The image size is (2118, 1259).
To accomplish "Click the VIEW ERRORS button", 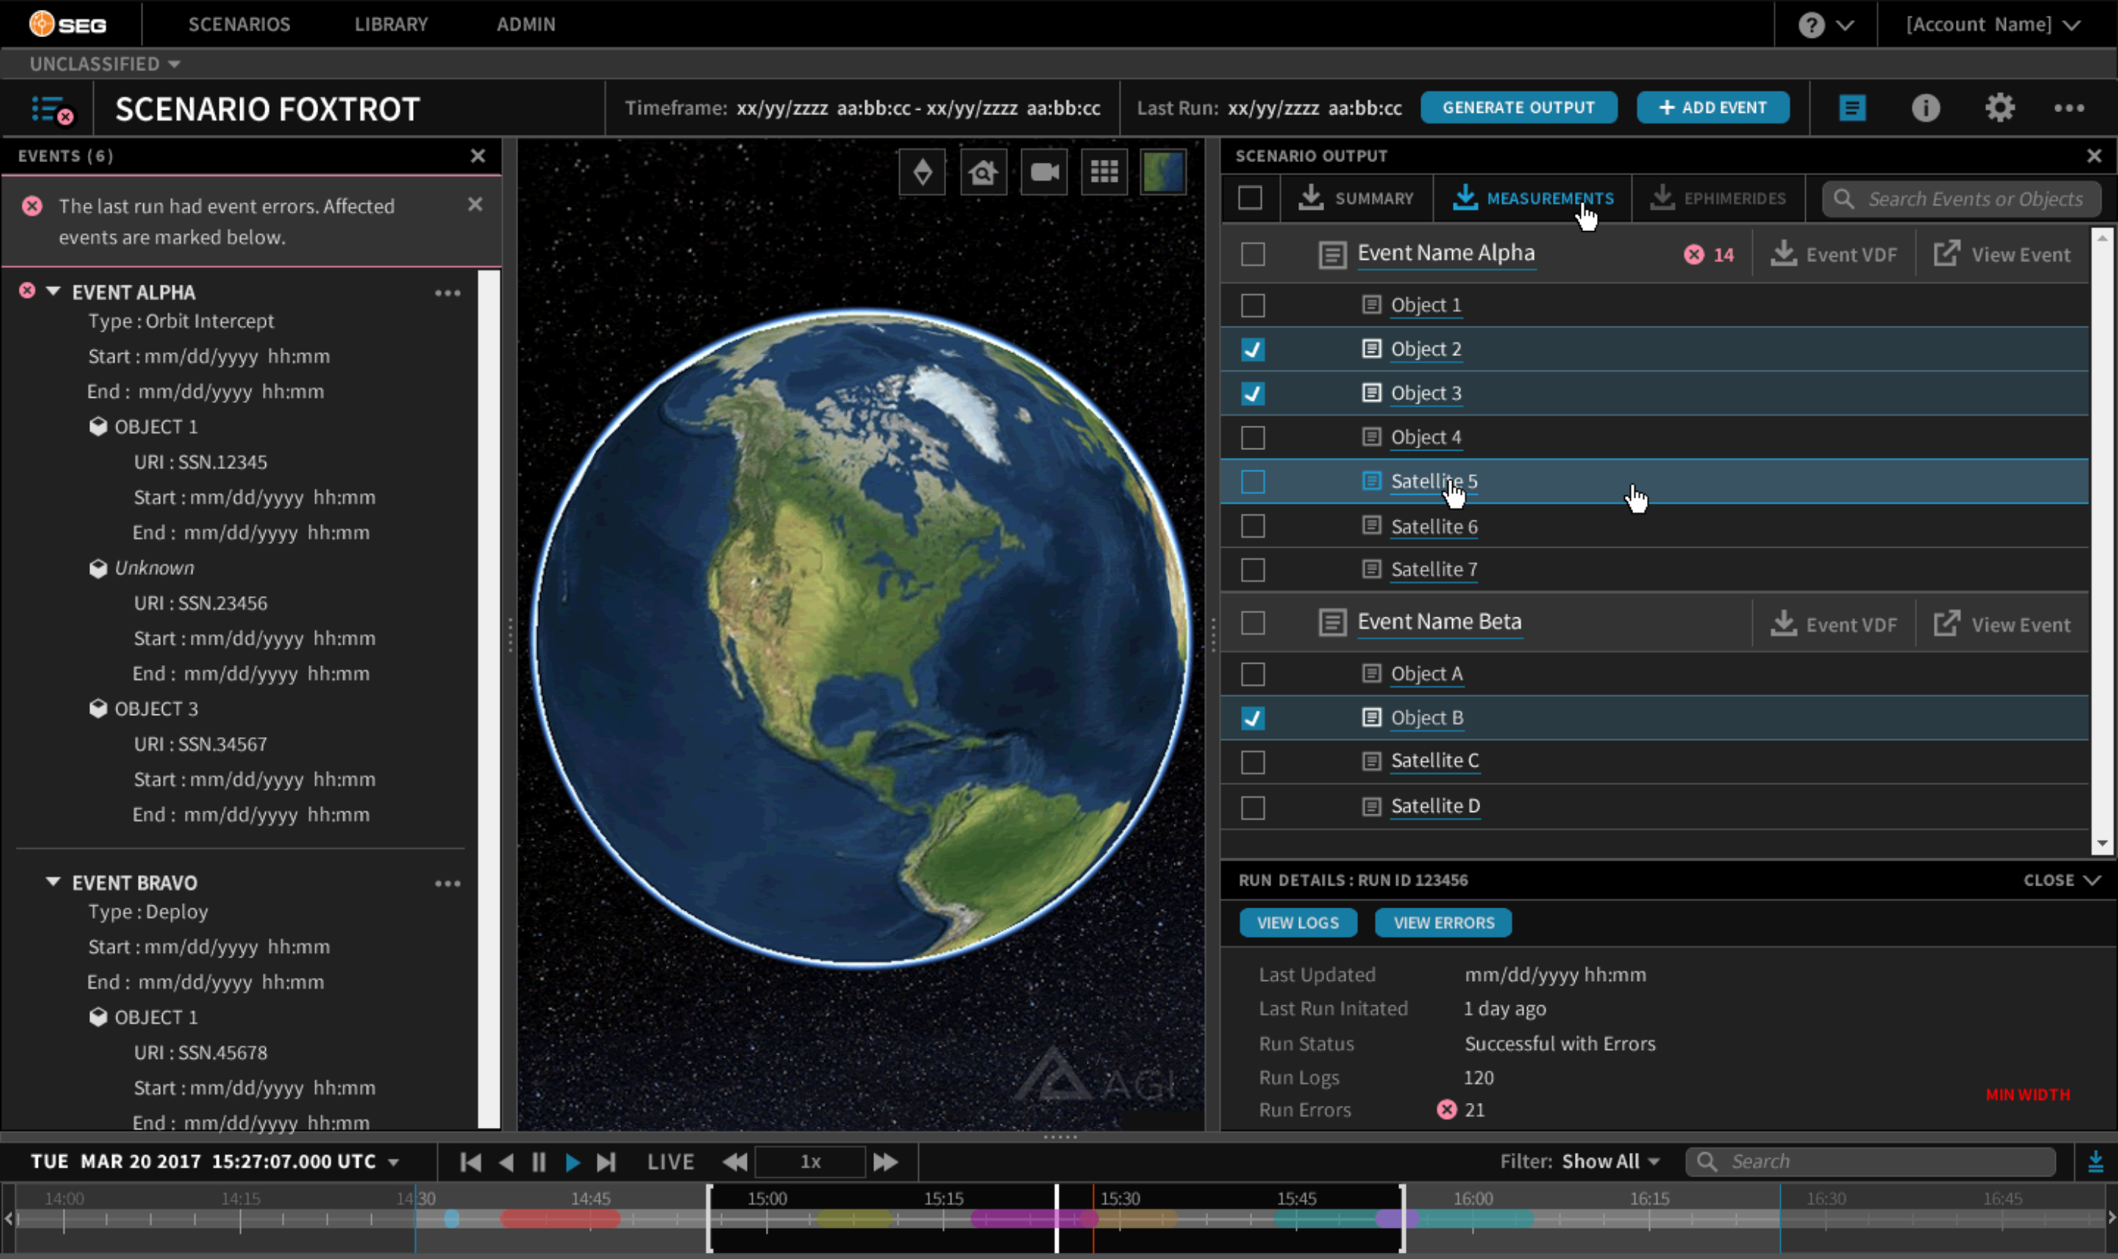I will click(1443, 922).
